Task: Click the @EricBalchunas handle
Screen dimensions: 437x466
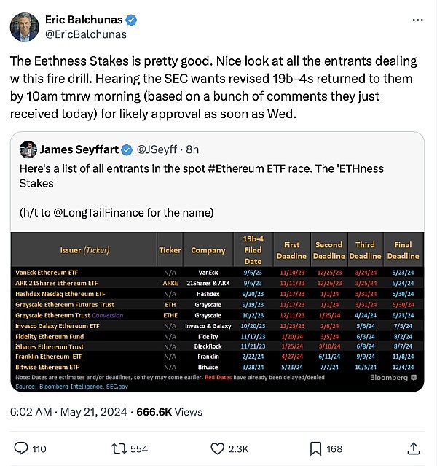Action: (x=86, y=34)
